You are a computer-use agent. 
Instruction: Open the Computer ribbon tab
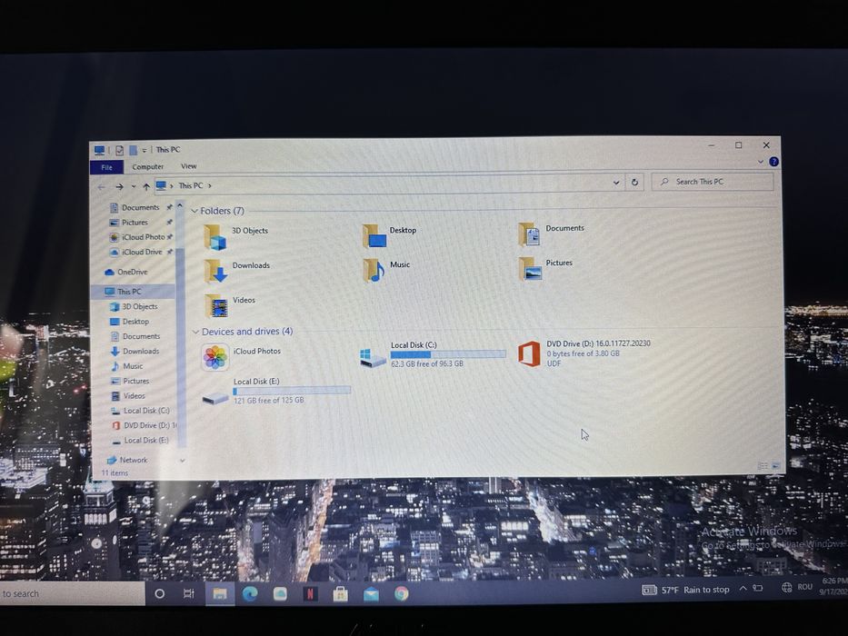coord(147,167)
